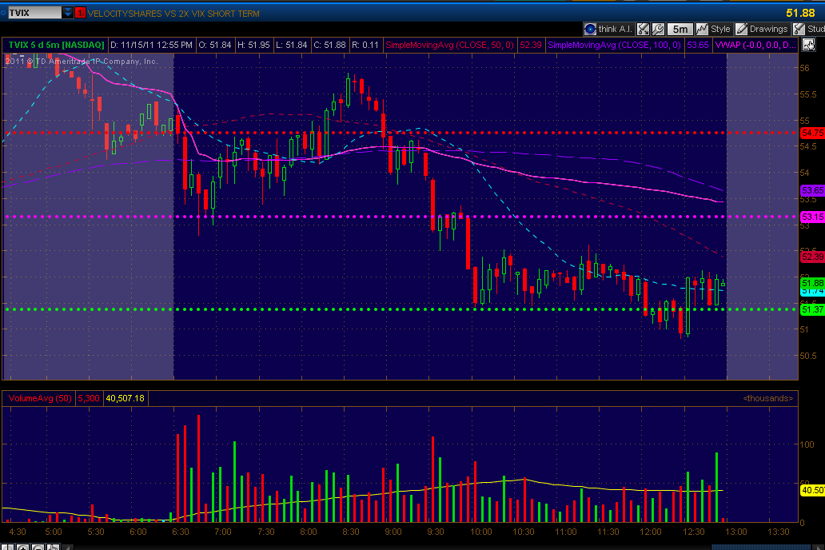Click the VolumeAvg (50) study label

click(40, 398)
